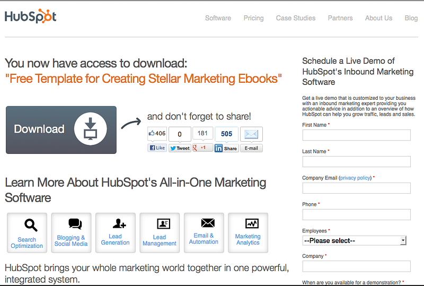Screen dimensions: 424x286
Task: Click the download arrow icon in Download button
Action: coord(90,129)
